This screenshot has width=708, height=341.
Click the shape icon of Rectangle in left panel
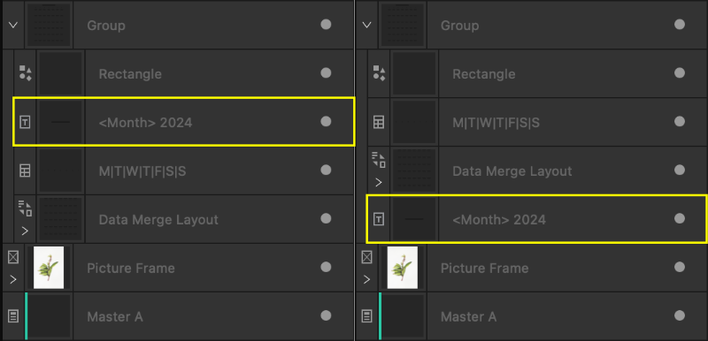tap(26, 73)
